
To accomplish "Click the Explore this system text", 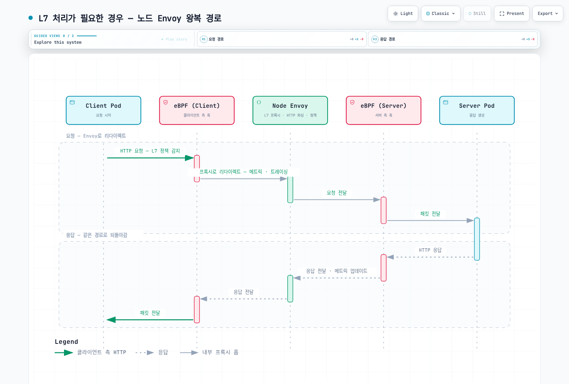I will (x=58, y=42).
